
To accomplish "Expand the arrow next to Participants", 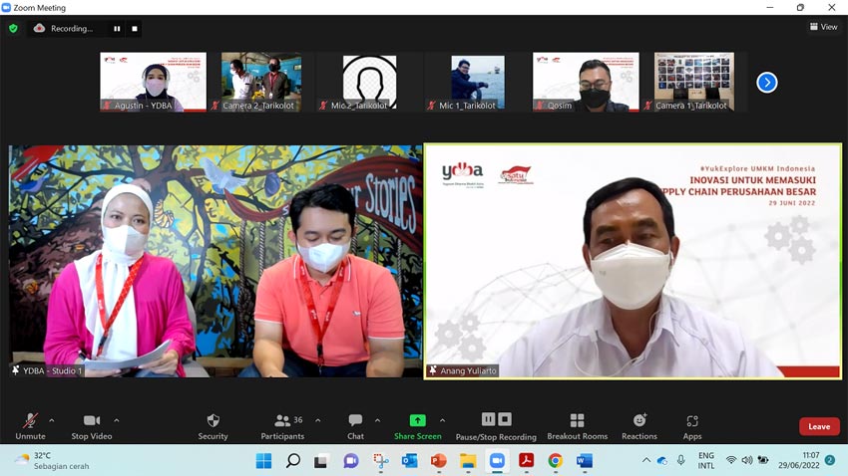I will 318,420.
